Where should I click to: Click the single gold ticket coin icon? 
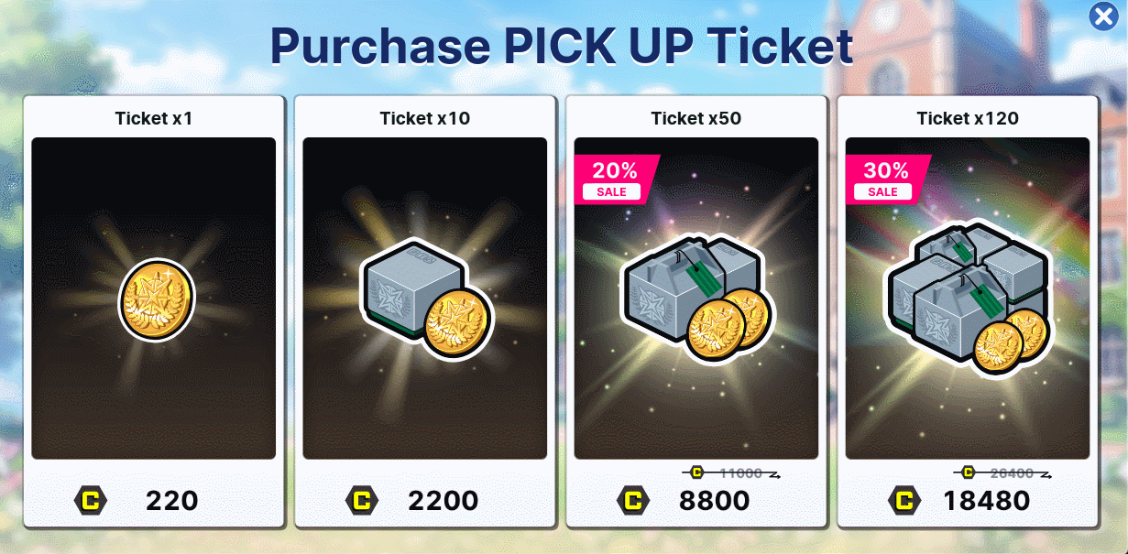tap(157, 299)
